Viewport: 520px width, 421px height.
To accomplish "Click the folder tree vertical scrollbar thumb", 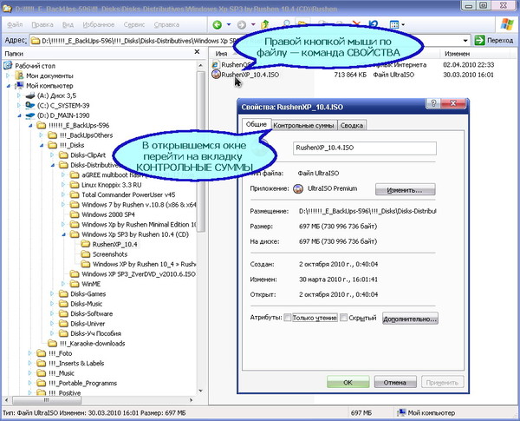I will click(201, 150).
